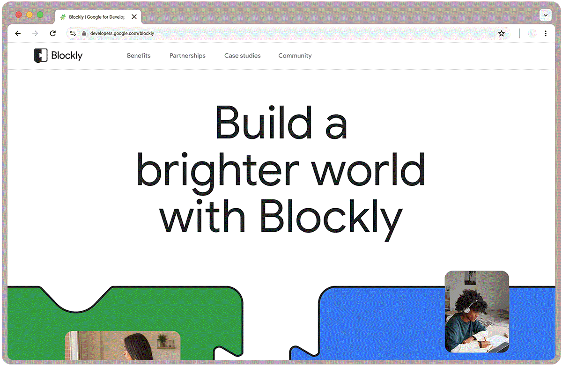This screenshot has height=366, width=562.
Task: Click the Blockly logo in header
Action: pos(59,55)
